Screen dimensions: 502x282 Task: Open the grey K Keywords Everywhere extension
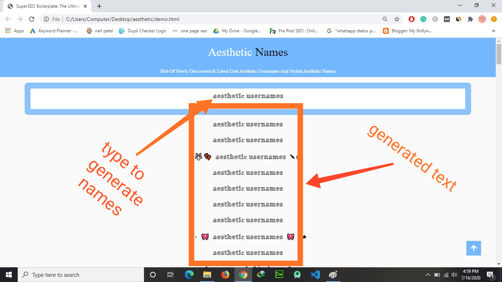(x=435, y=19)
